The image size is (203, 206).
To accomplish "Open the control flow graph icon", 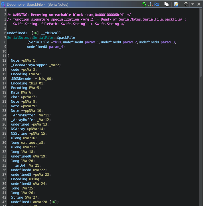I will click(150, 4).
